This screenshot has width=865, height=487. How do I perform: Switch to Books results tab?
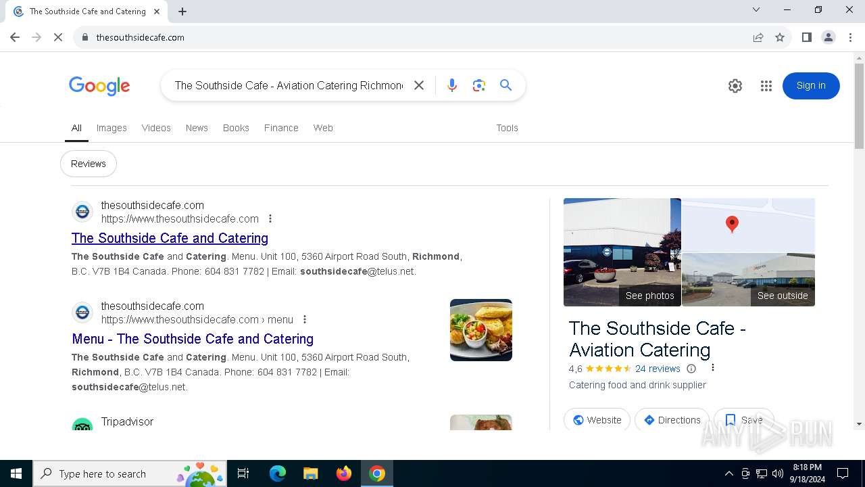click(236, 128)
